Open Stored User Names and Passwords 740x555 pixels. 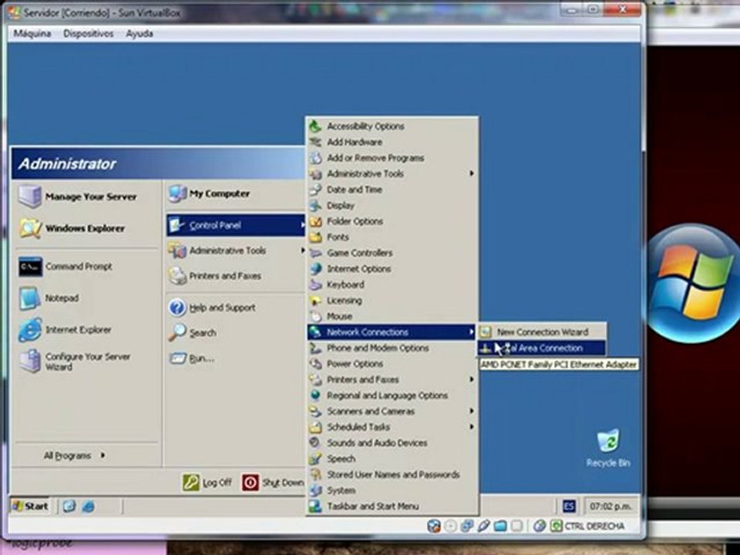pos(392,474)
